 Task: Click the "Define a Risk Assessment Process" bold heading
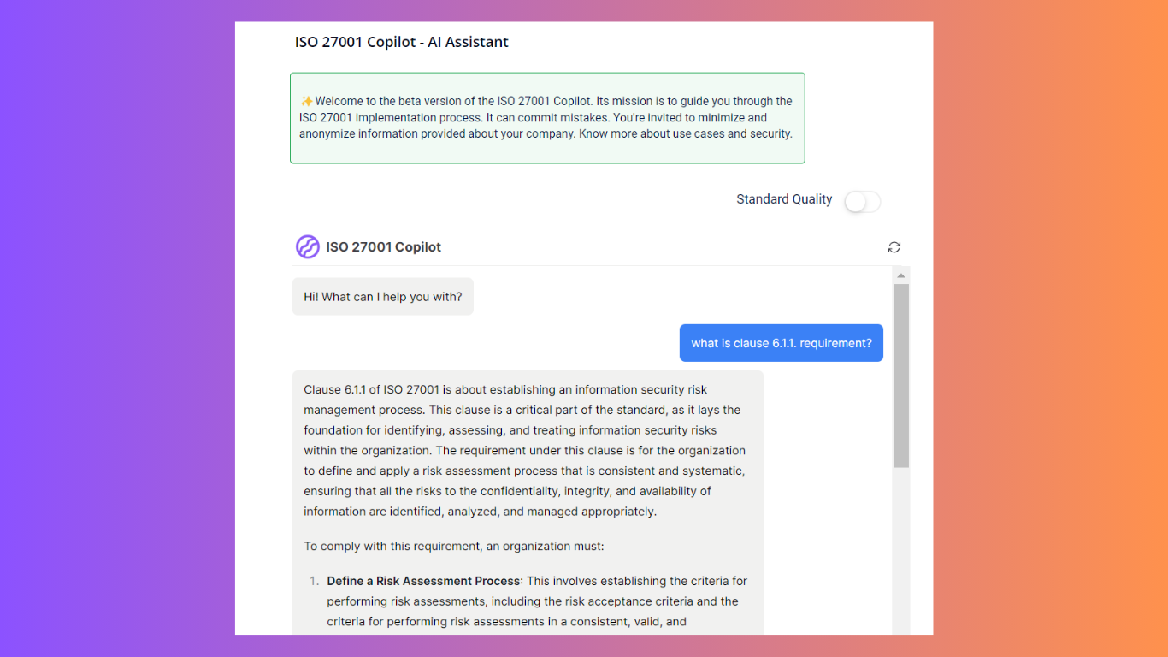click(424, 581)
